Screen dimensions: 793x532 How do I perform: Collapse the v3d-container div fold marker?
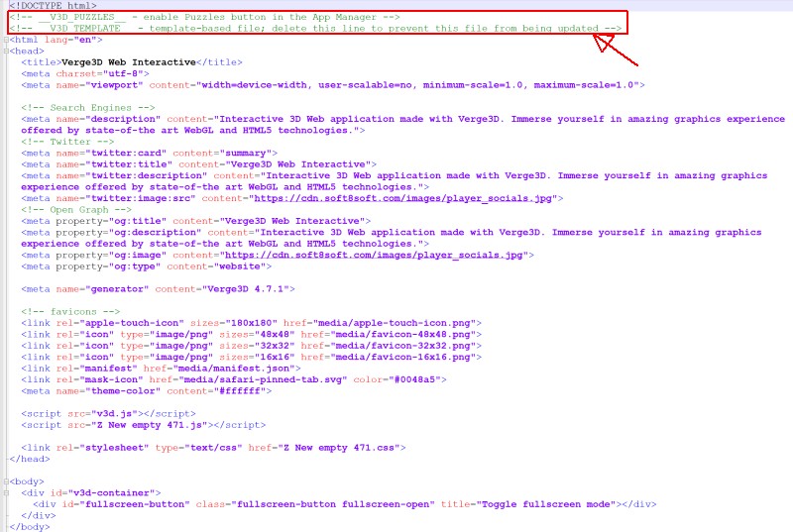tap(6, 493)
